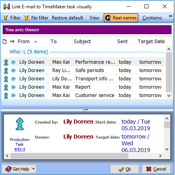Viewport: 175px width, 175px height.
Task: Click Max Kai in the Report row
Action: (x=61, y=87)
